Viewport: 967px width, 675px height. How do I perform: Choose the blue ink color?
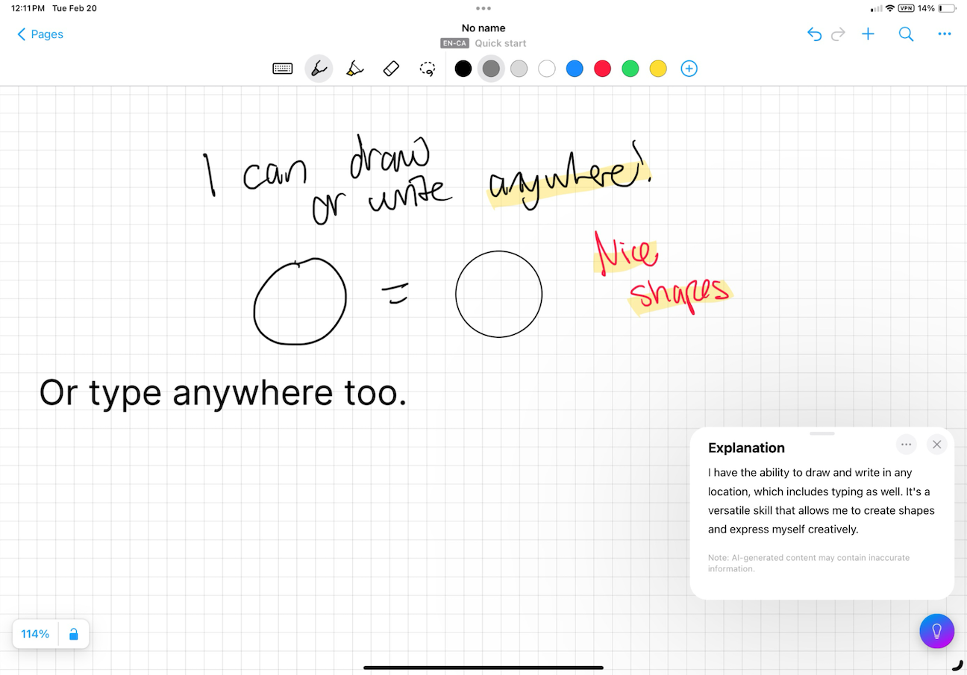coord(575,69)
